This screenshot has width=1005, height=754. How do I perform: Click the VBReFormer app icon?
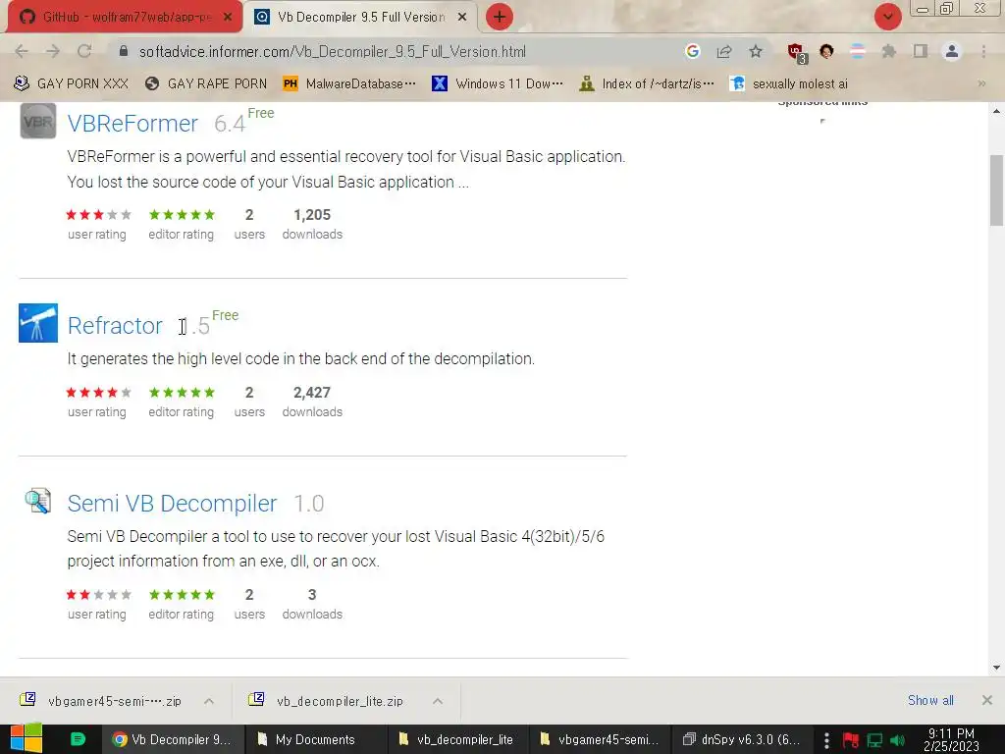38,121
